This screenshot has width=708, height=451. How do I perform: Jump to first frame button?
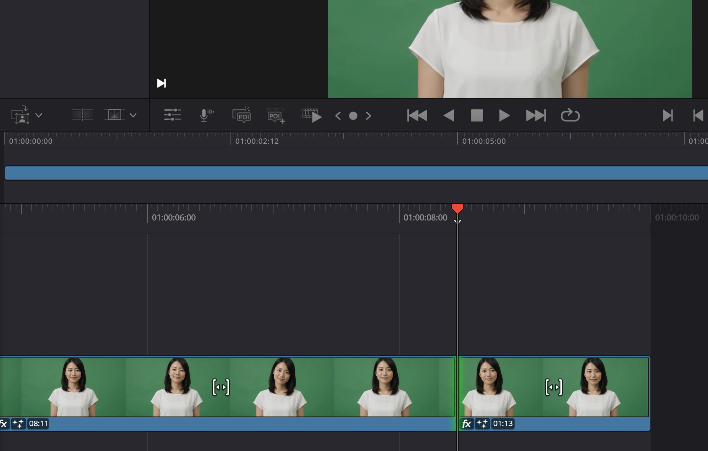coord(417,115)
